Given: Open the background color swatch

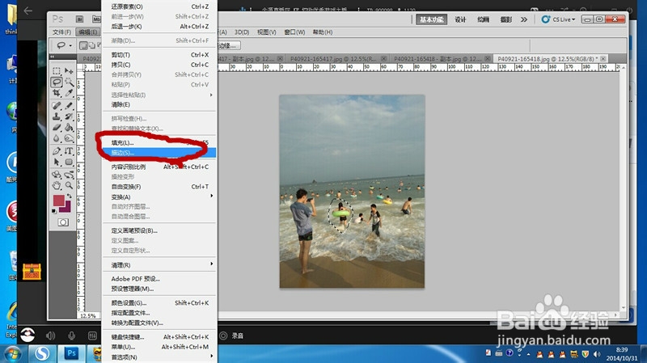Looking at the screenshot, I should pyautogui.click(x=66, y=208).
